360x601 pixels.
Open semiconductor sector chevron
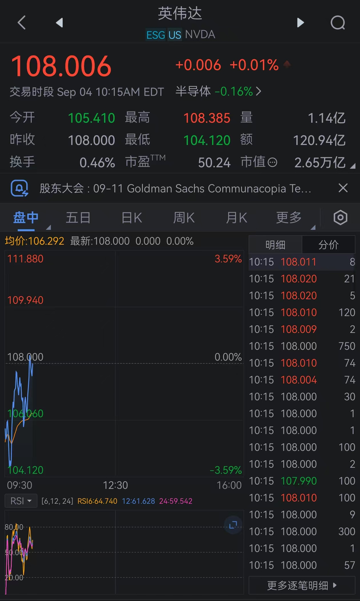coord(258,91)
